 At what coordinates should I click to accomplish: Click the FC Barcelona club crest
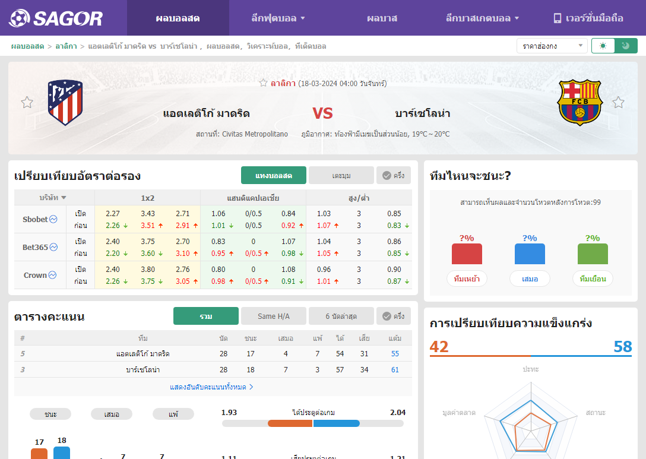pyautogui.click(x=579, y=103)
